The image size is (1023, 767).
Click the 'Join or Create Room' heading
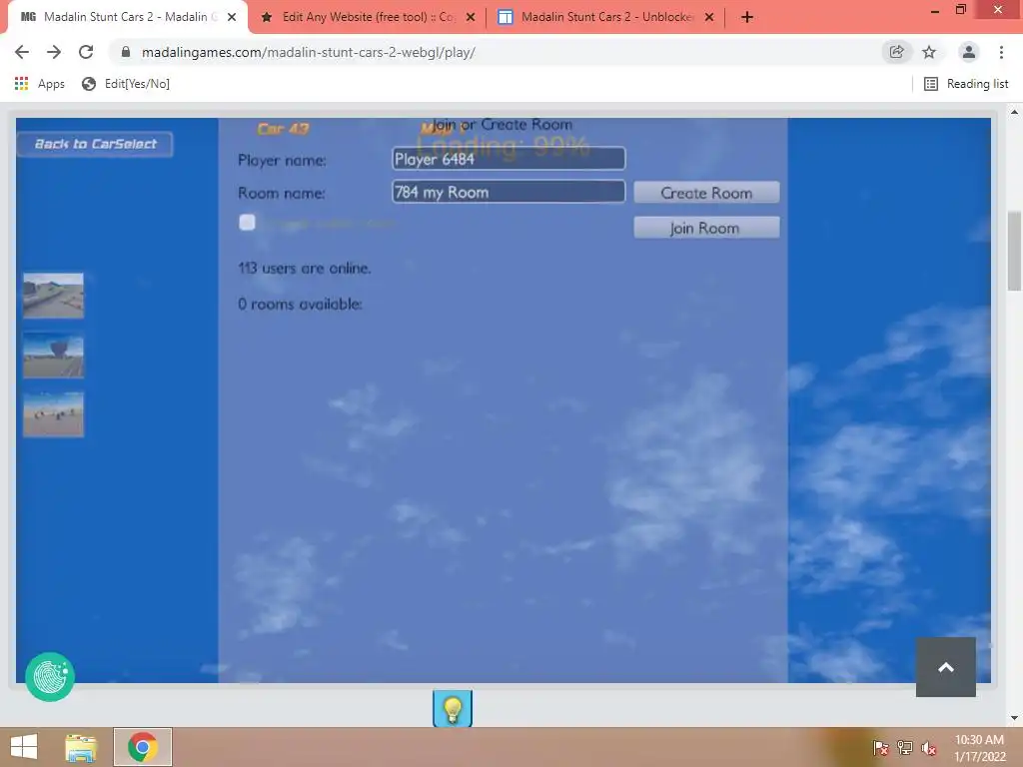tap(503, 124)
